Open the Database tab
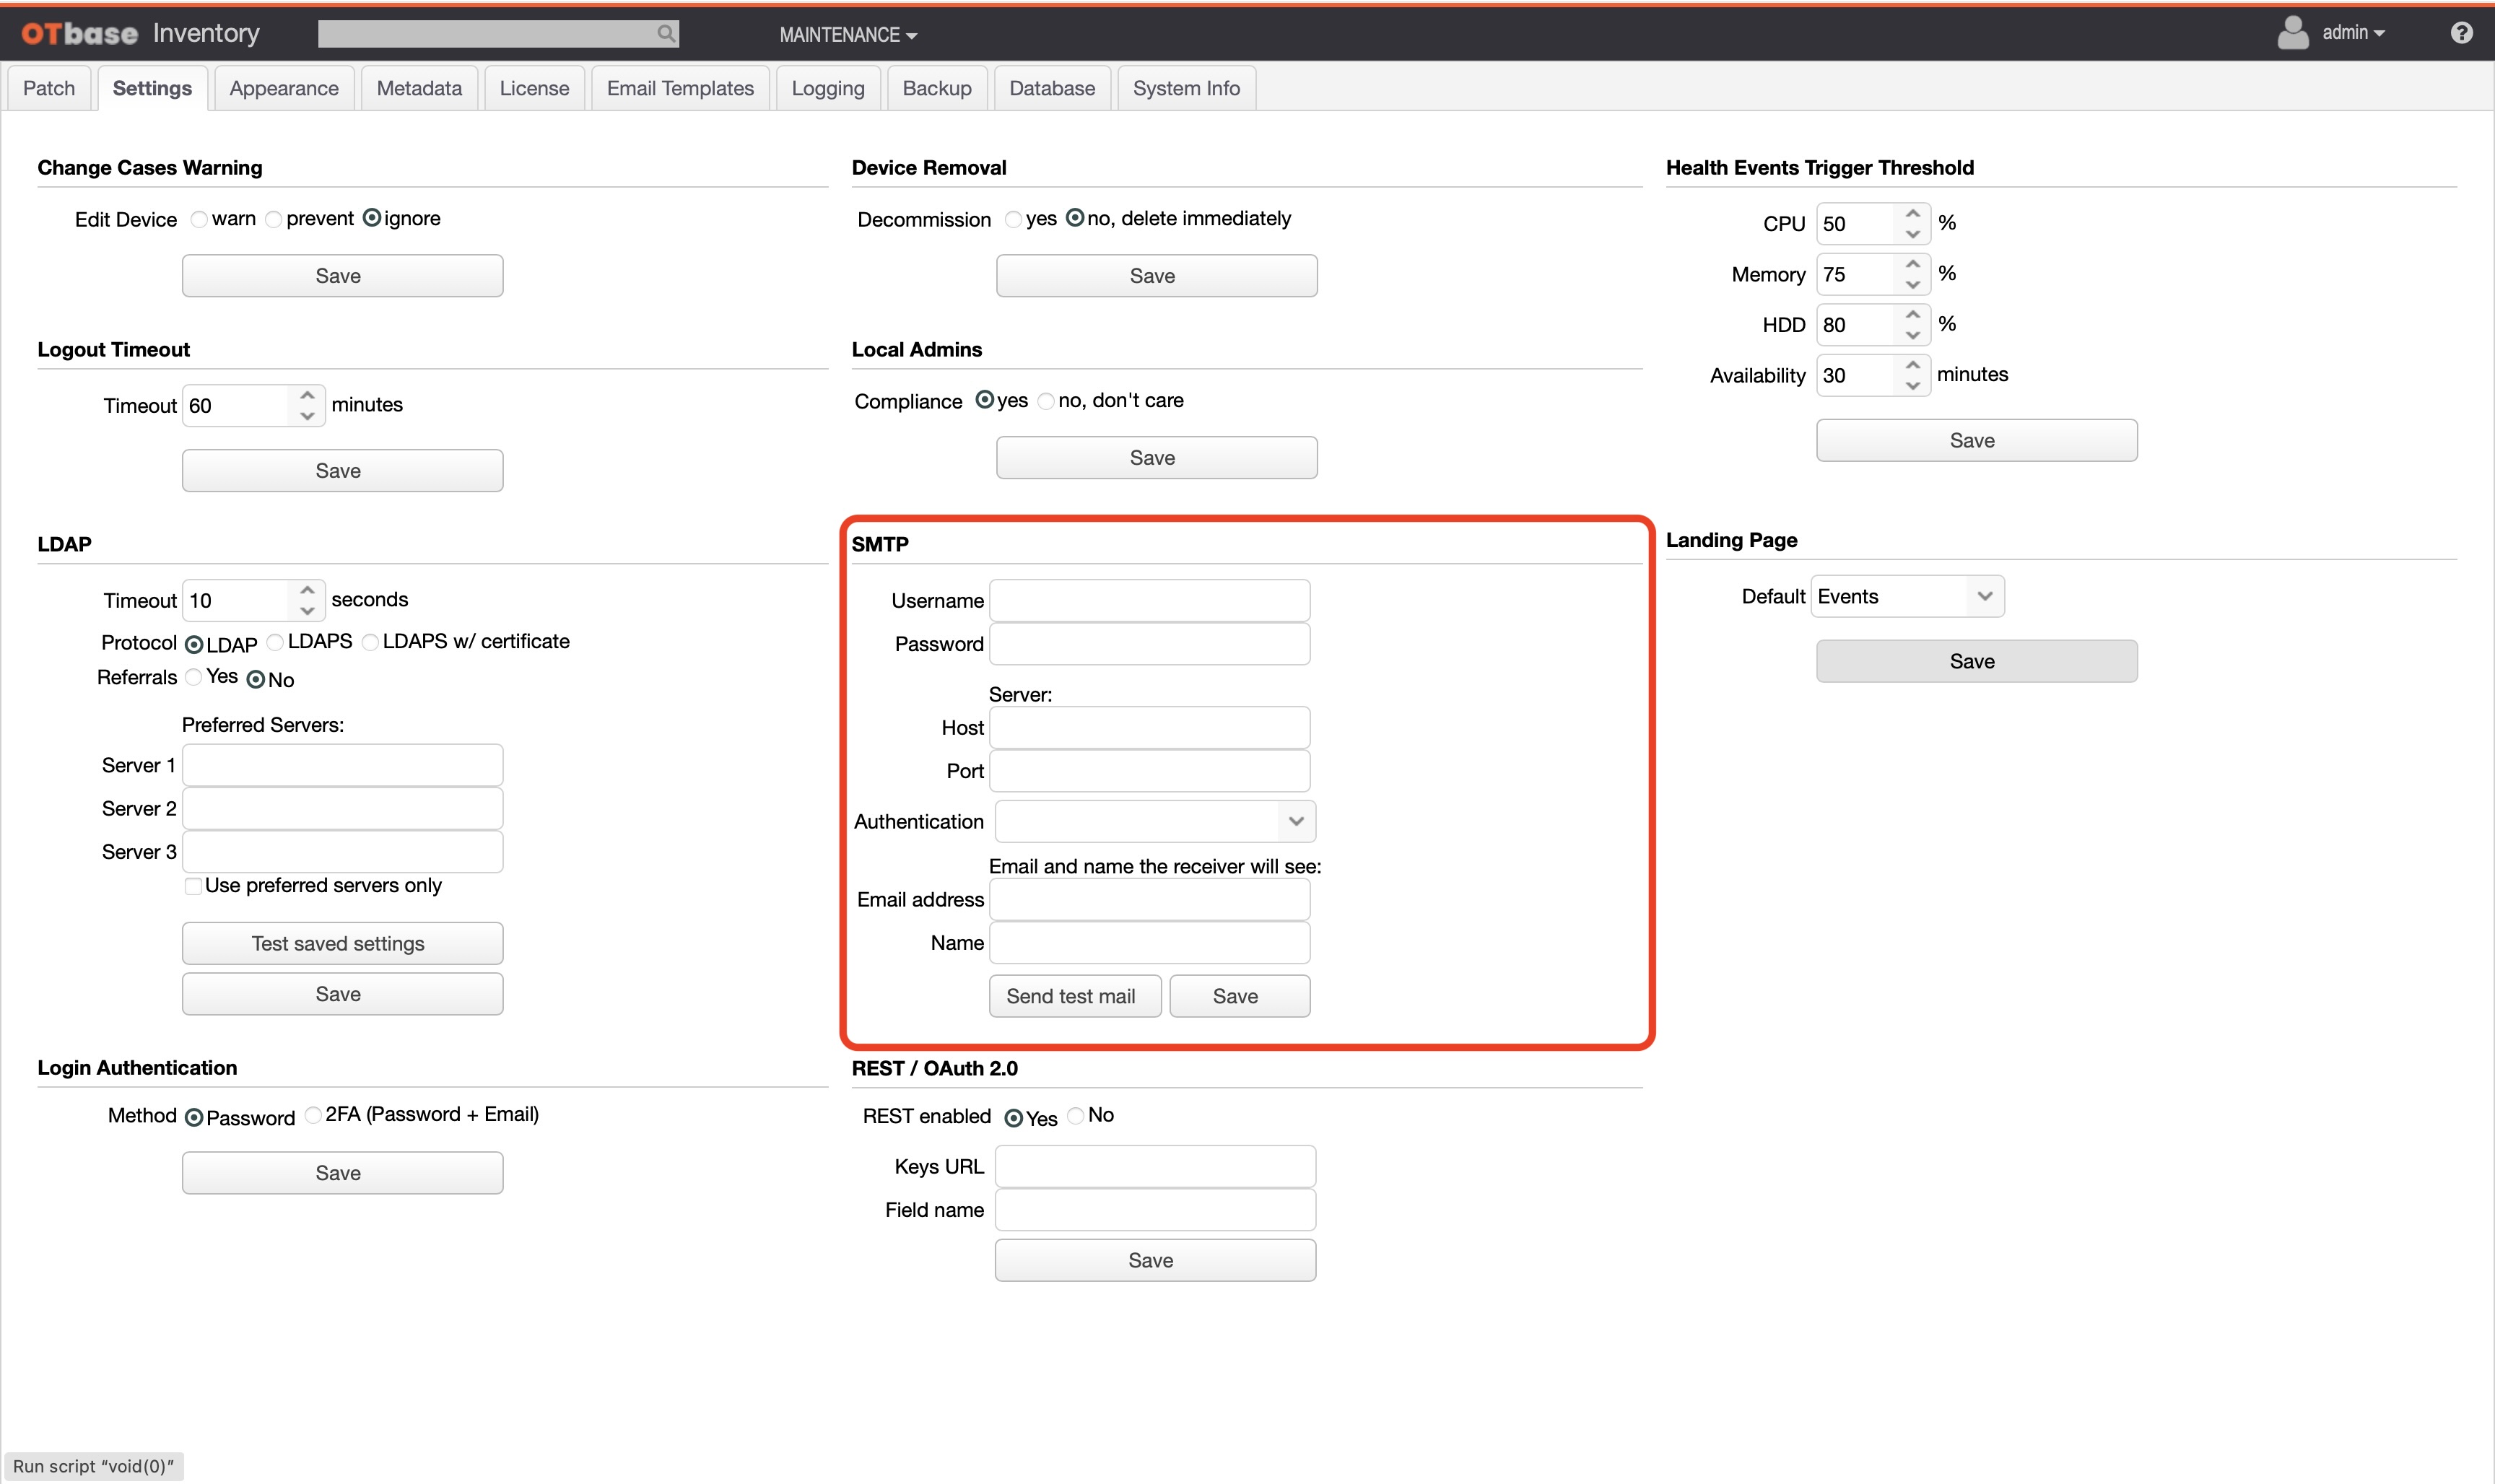Image resolution: width=2495 pixels, height=1484 pixels. tap(1052, 88)
